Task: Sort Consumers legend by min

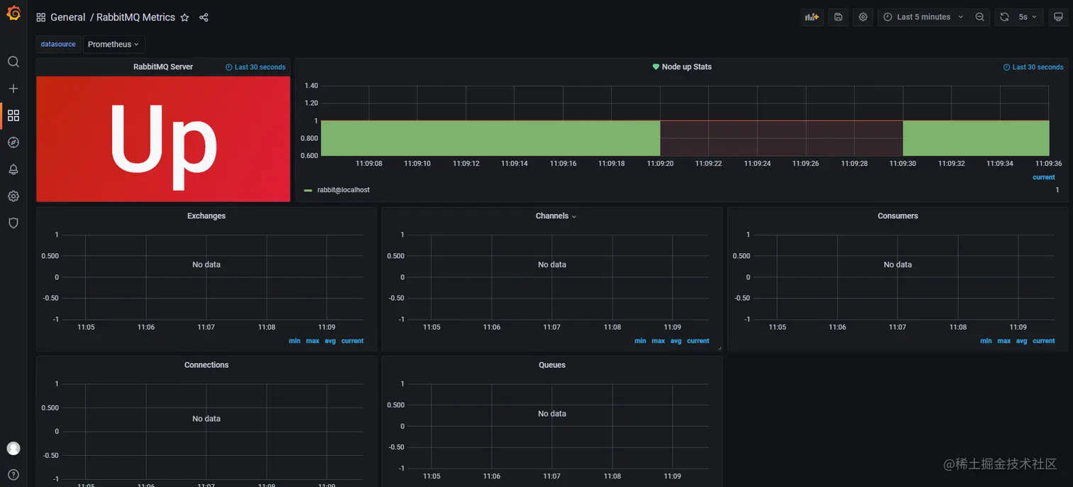Action: pos(986,341)
